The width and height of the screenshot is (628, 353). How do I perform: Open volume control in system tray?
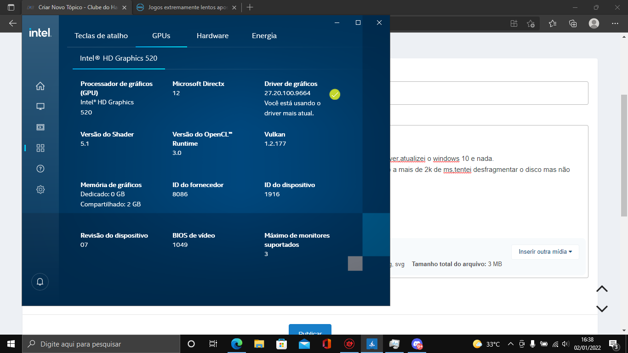pos(565,344)
